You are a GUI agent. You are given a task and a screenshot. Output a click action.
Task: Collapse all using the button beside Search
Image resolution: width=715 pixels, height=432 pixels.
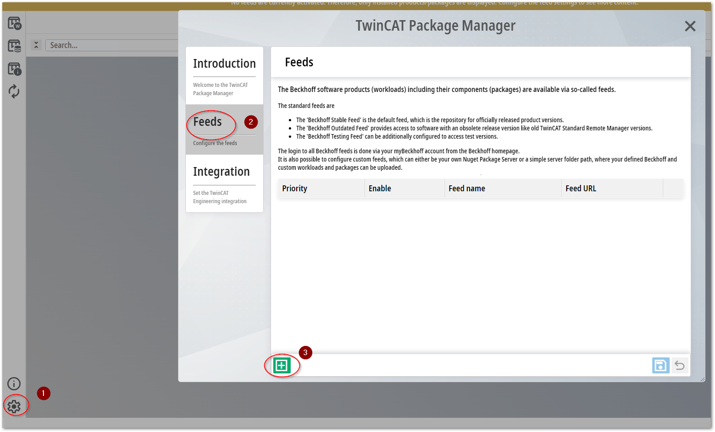[36, 45]
